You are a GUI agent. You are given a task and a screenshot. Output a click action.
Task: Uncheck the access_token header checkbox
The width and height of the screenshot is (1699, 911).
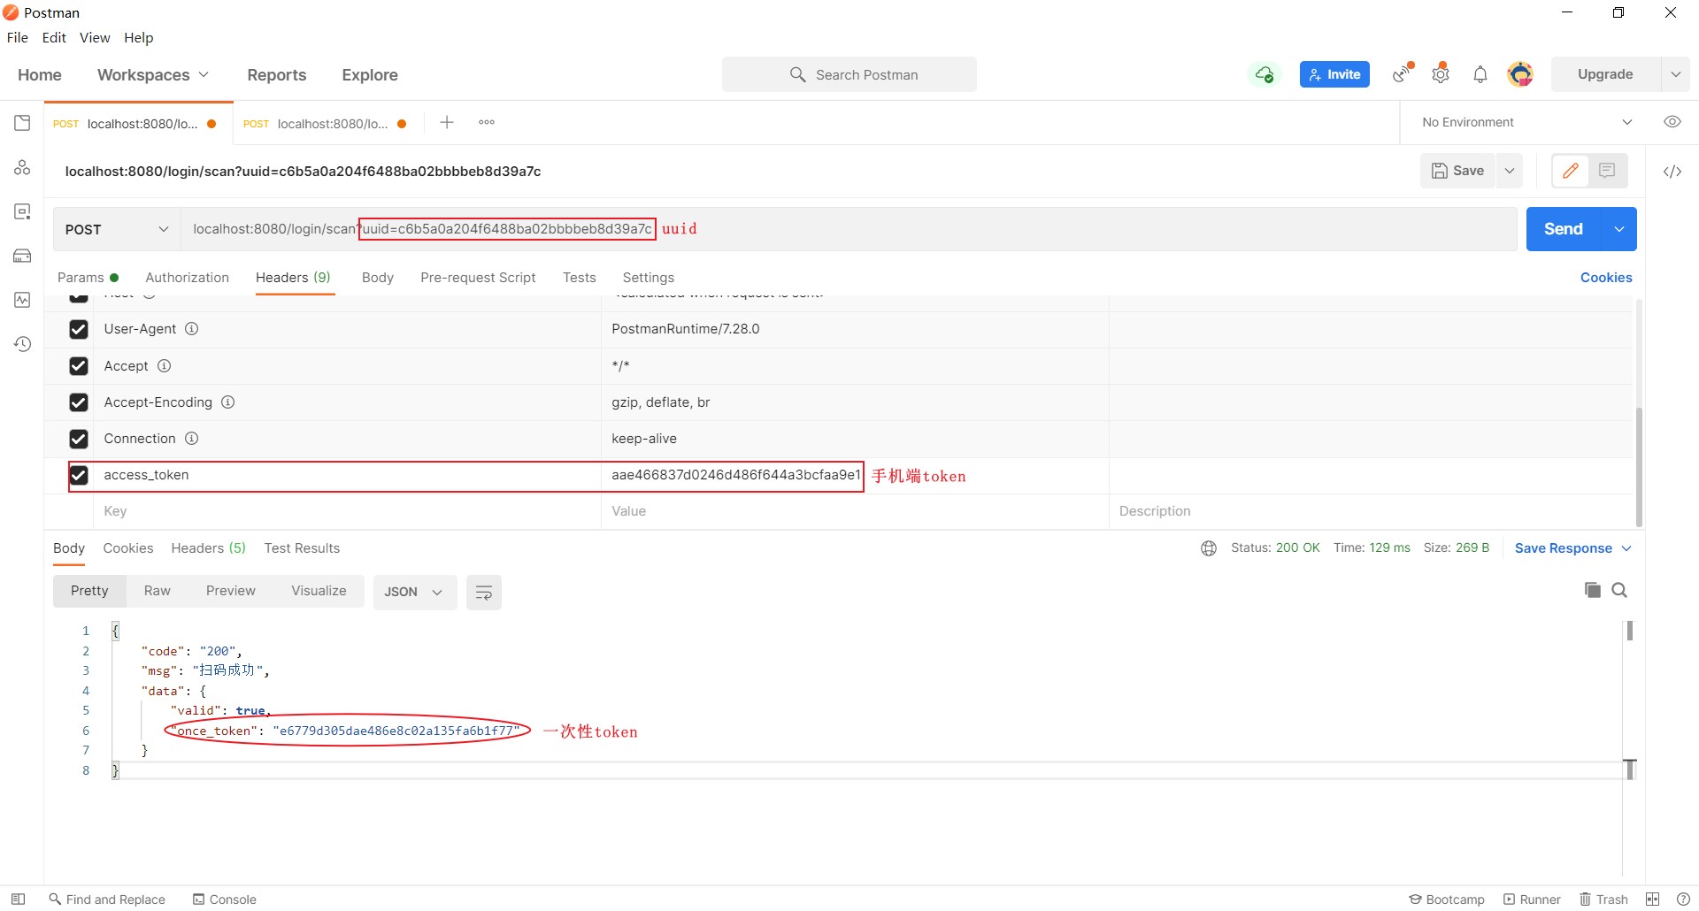tap(79, 476)
